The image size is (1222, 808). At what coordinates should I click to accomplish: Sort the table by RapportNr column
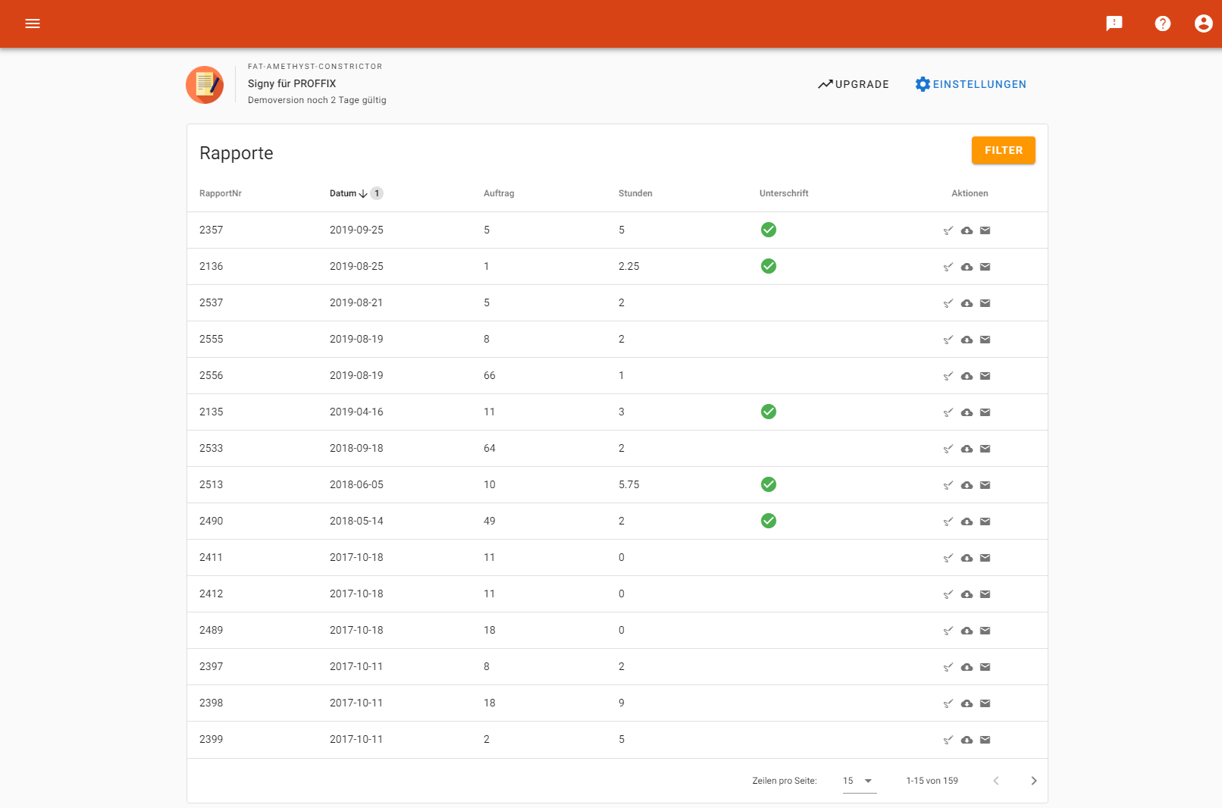tap(220, 193)
